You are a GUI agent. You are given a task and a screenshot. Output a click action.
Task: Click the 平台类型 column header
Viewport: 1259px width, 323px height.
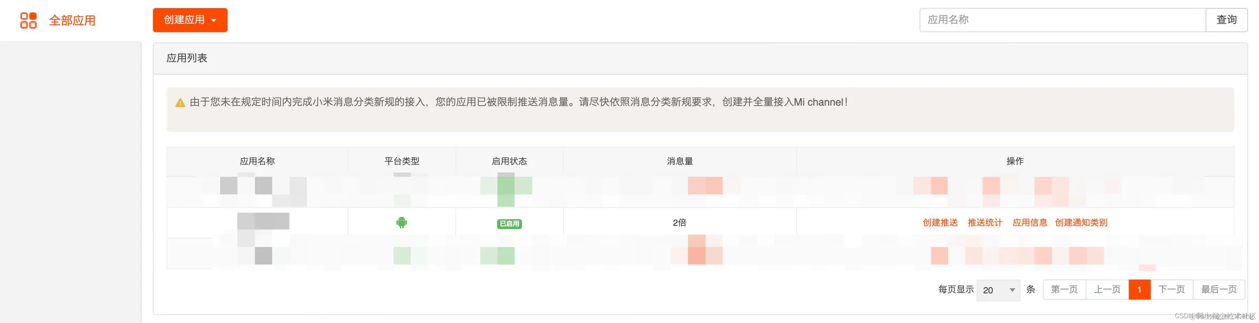point(402,161)
